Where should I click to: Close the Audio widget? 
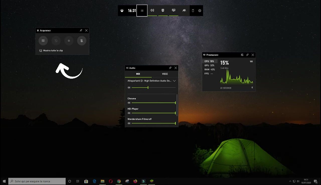pos(176,68)
